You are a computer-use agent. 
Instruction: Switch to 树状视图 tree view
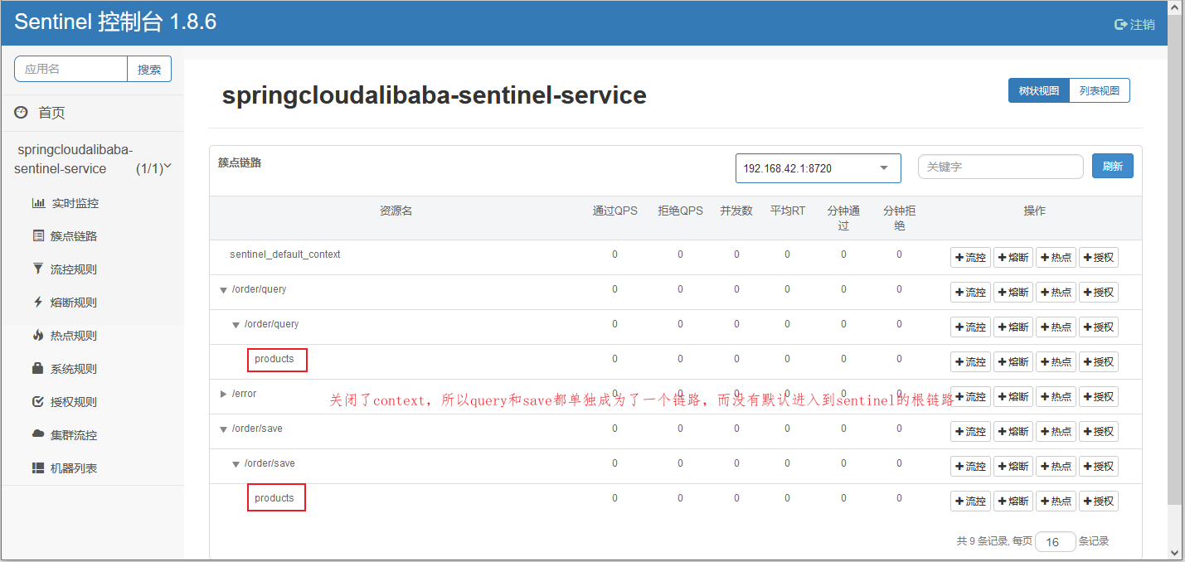(x=1038, y=91)
